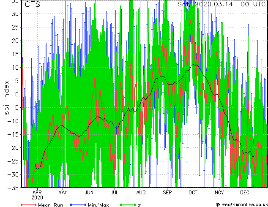Click the y-axis value -5
The width and height of the screenshot is (268, 207).
[15, 108]
